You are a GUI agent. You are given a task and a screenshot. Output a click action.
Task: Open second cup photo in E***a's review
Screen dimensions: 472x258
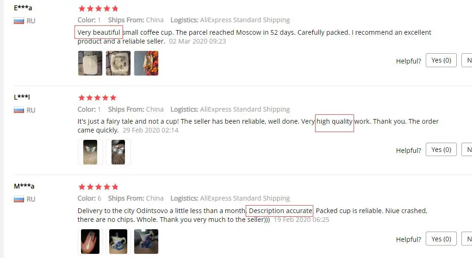click(x=118, y=63)
